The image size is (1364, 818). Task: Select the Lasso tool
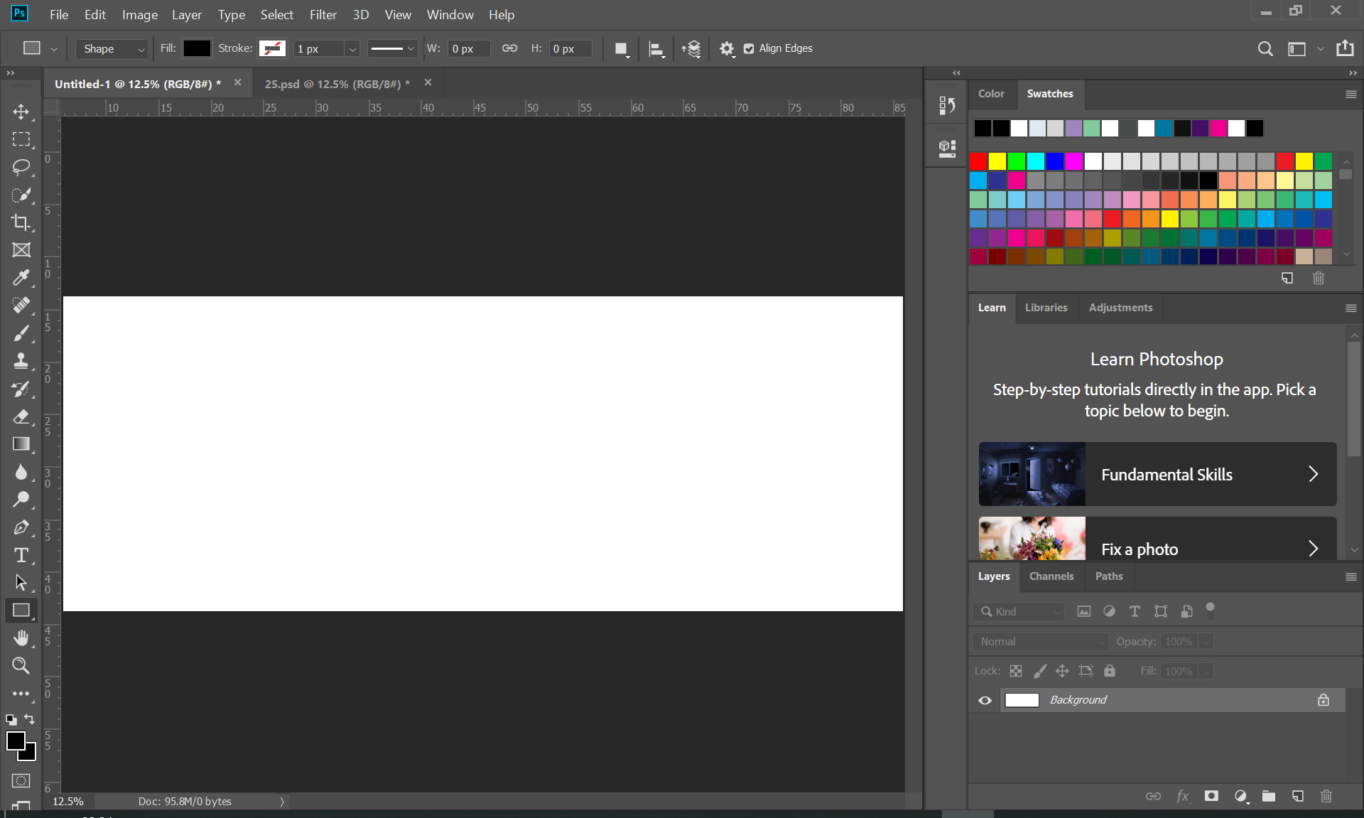coord(21,167)
